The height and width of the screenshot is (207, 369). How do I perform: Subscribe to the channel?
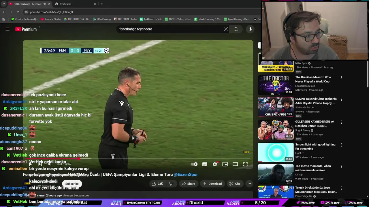72,184
